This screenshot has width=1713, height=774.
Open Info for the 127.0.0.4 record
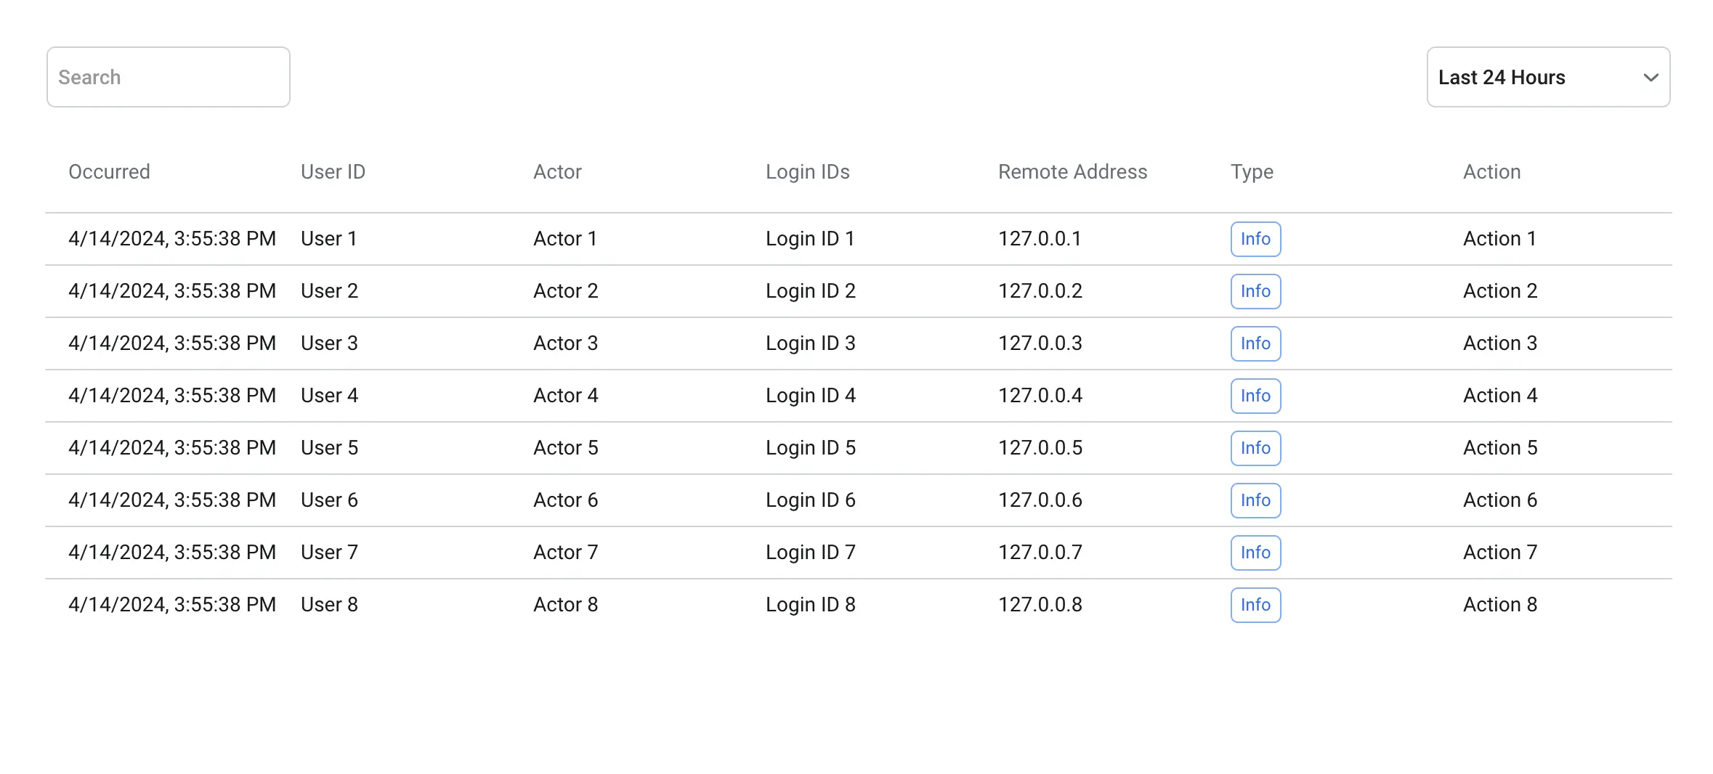coord(1255,395)
